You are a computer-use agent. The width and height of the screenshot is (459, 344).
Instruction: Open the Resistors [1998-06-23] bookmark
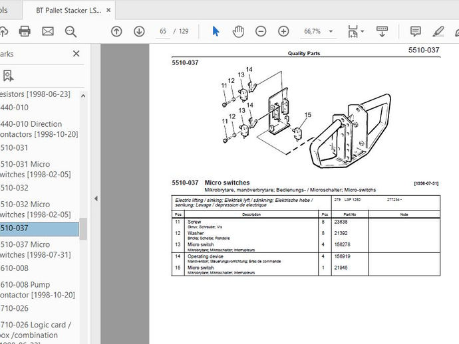pos(35,94)
